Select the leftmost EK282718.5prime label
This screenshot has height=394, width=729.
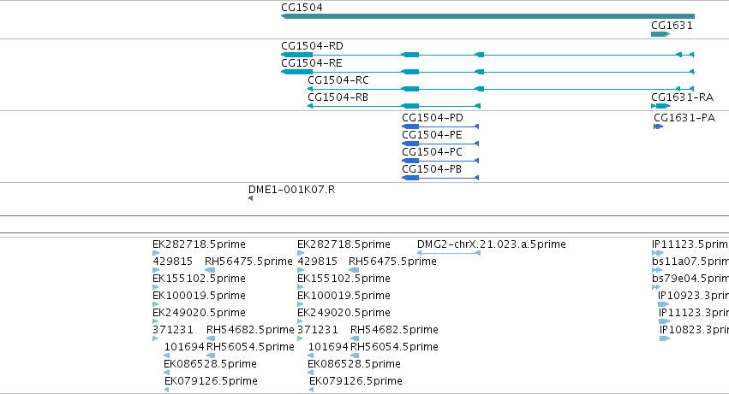(x=199, y=244)
